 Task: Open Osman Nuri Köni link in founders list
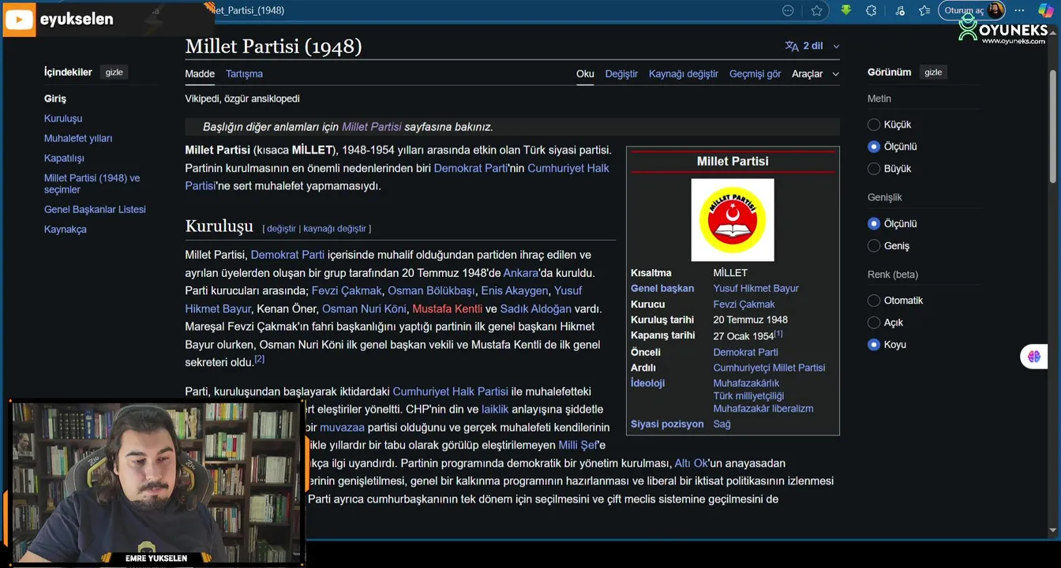[364, 309]
